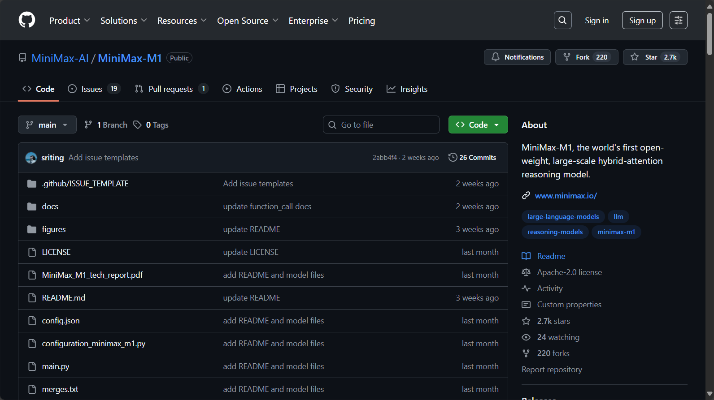Open 220 forks in the About sidebar
The height and width of the screenshot is (400, 714).
coord(553,353)
